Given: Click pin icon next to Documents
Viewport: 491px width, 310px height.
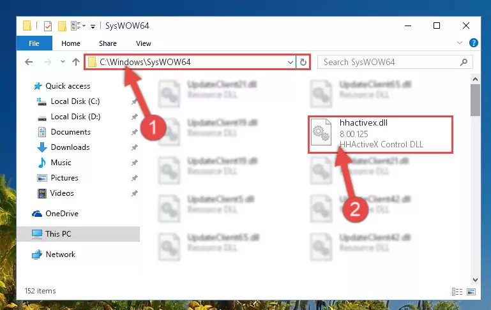Looking at the screenshot, I should click(134, 132).
